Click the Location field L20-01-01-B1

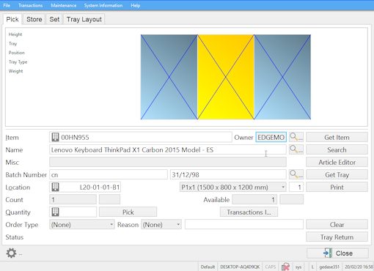tap(85, 187)
